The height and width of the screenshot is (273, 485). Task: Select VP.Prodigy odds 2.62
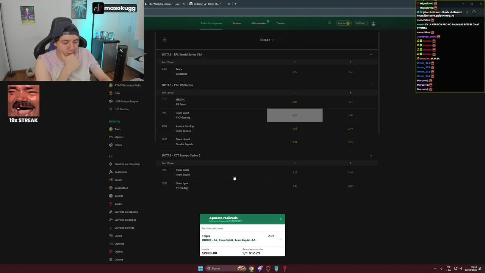[350, 186]
